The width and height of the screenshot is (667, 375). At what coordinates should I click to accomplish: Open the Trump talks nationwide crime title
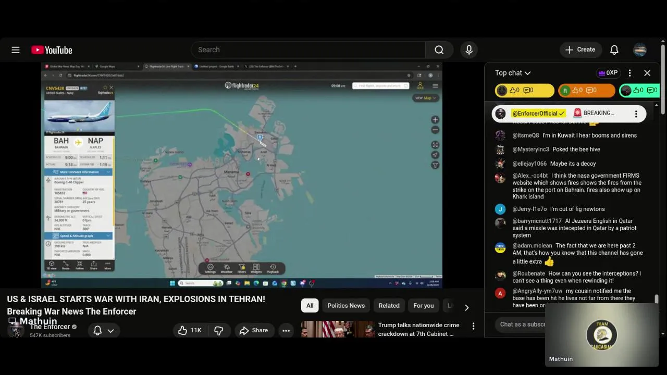(419, 329)
